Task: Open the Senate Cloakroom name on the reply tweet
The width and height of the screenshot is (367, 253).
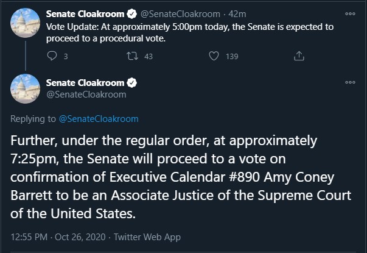Action: tap(85, 83)
